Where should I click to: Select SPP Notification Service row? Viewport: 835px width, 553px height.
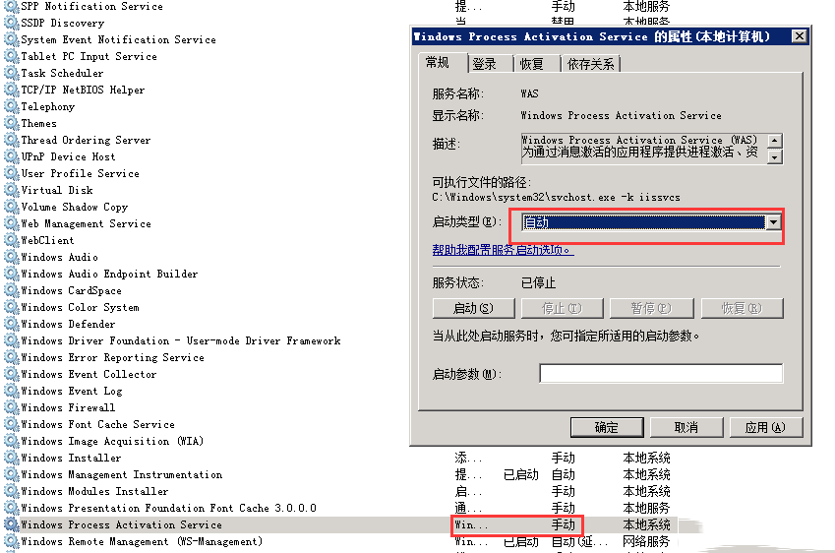pyautogui.click(x=91, y=6)
